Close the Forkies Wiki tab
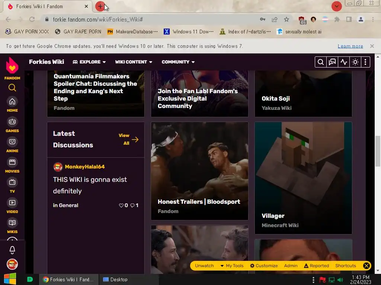This screenshot has height=285, width=381. (x=86, y=7)
